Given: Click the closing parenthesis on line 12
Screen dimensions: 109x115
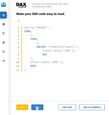Looking at the screenshot, I should (25, 70).
